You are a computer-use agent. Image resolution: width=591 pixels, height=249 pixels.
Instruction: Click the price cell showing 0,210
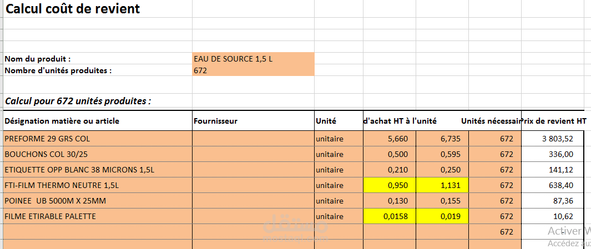(x=390, y=170)
